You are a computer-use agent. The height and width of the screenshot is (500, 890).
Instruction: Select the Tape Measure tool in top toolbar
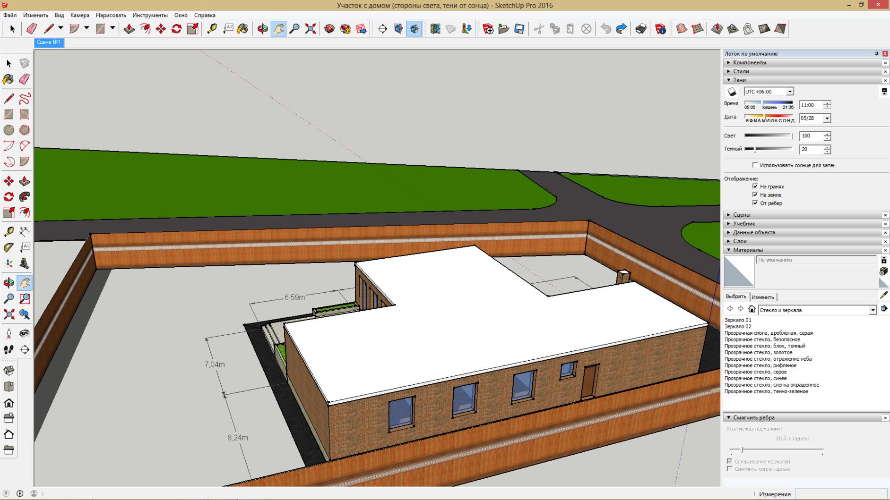pos(212,29)
